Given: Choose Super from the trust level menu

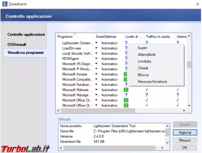Looking at the screenshot, I should 142,48.
